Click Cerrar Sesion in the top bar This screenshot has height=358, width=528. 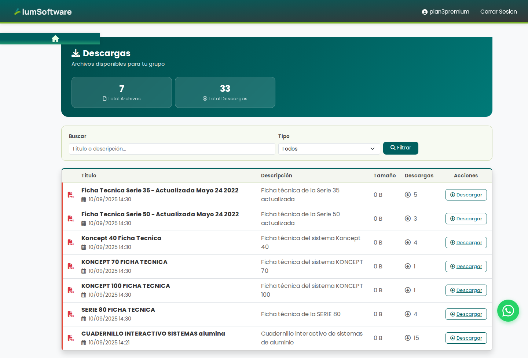(x=498, y=12)
